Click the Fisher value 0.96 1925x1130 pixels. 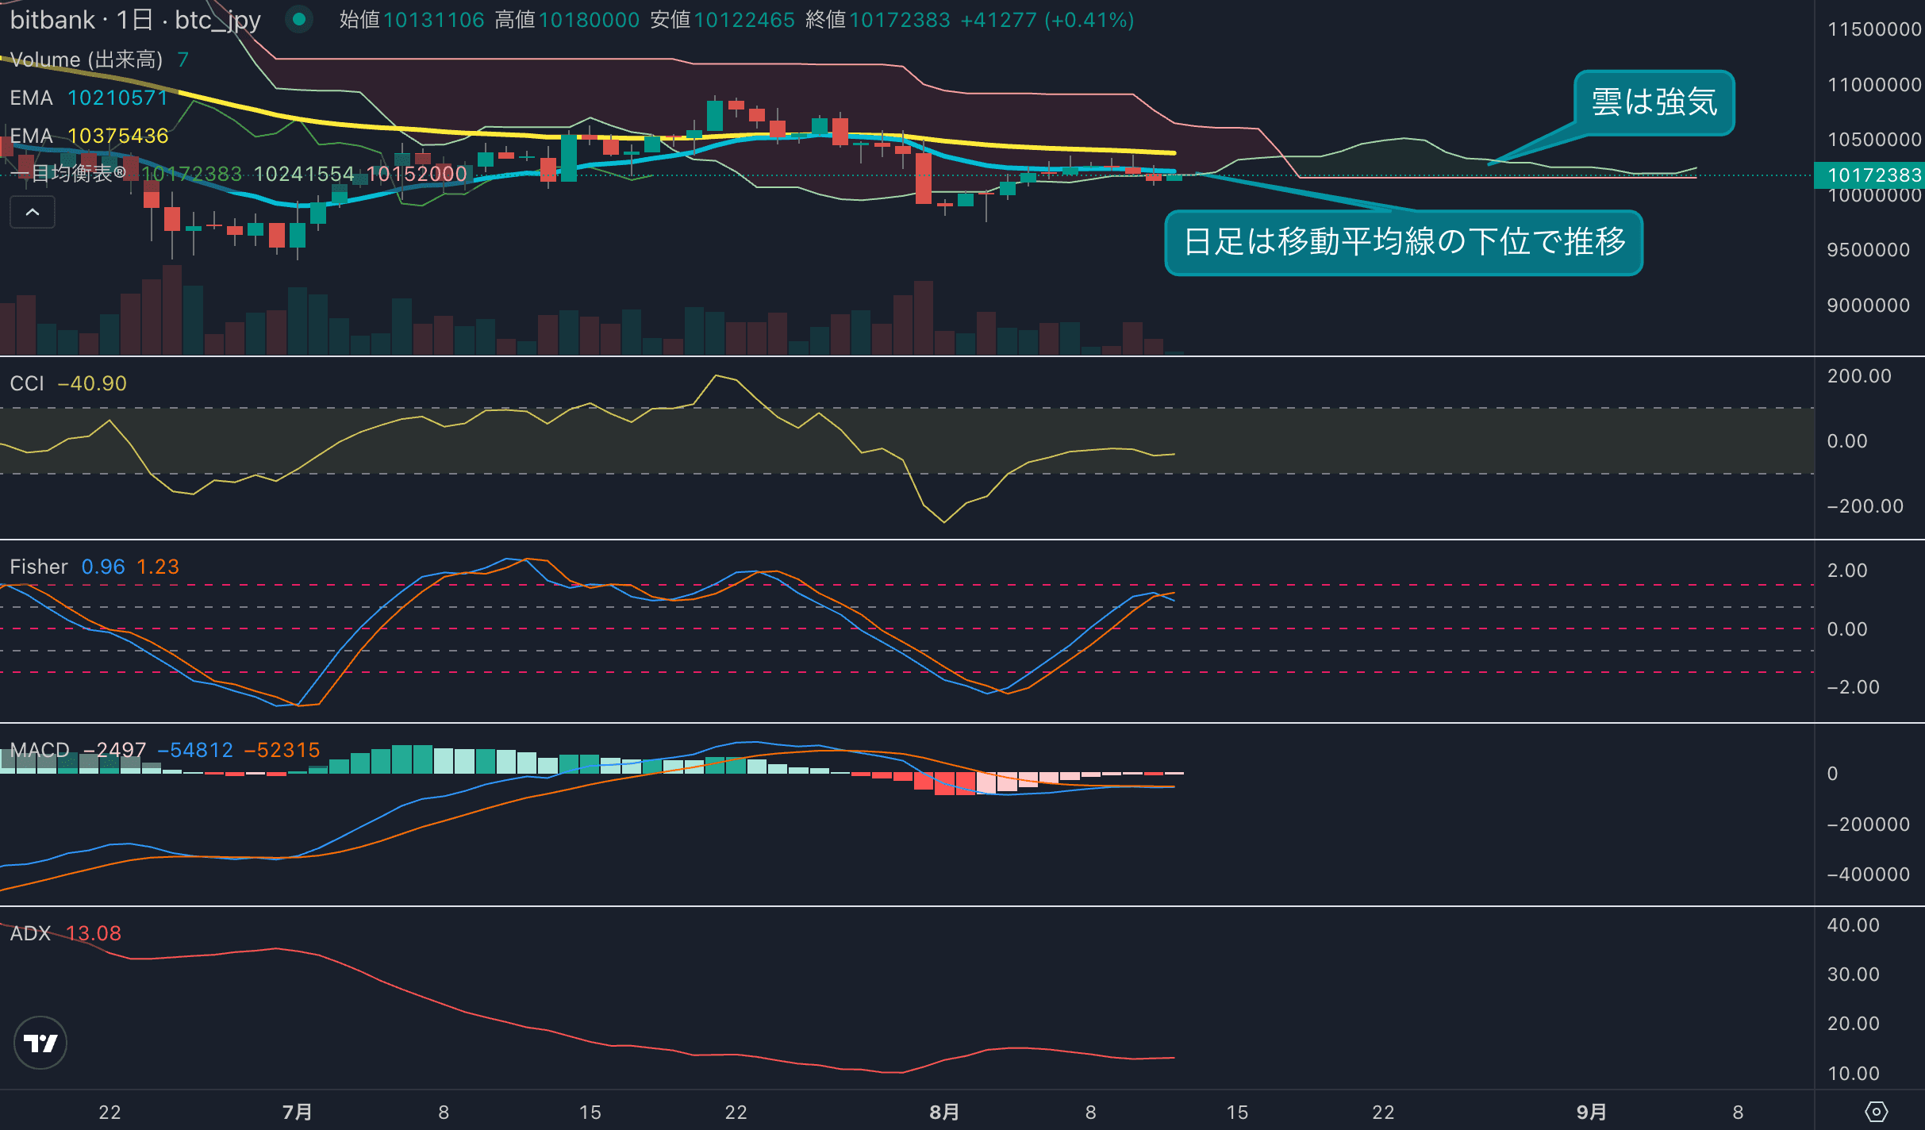coord(103,567)
